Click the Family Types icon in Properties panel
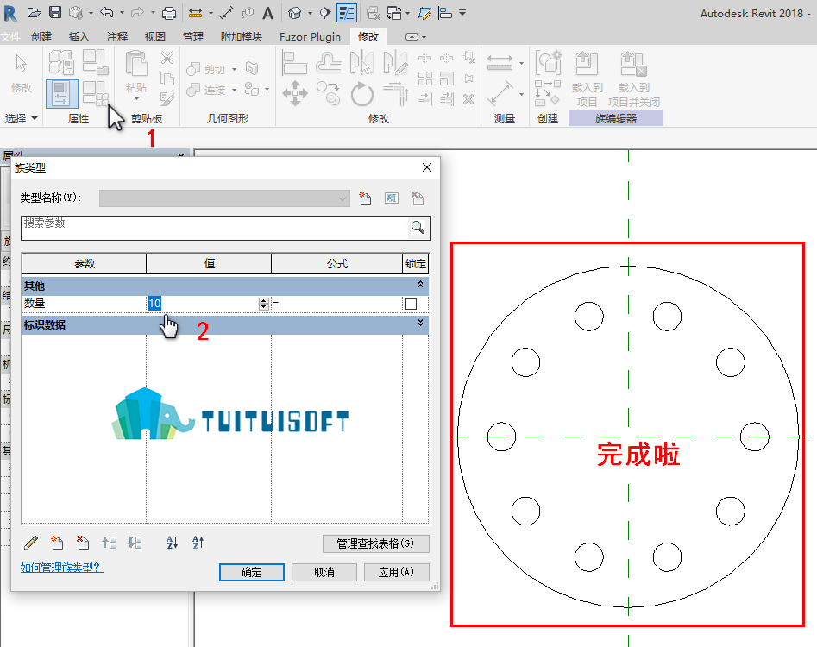817x647 pixels. tap(96, 94)
